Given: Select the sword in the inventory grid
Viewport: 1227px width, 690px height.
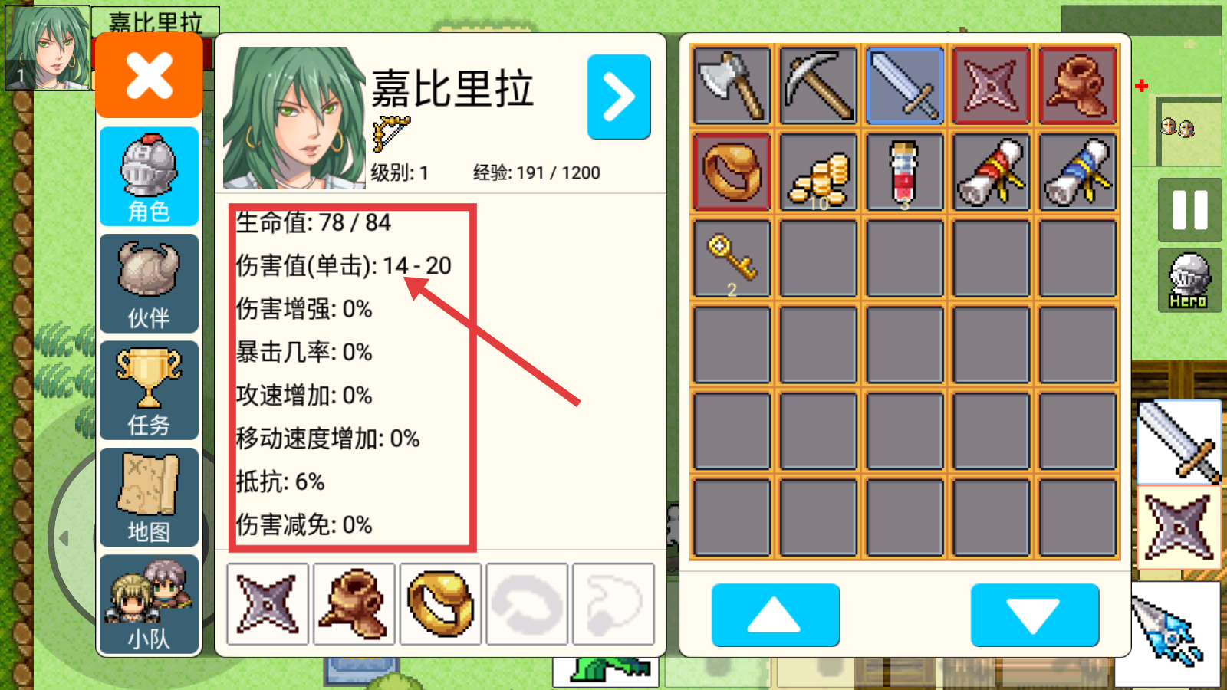Looking at the screenshot, I should point(905,84).
